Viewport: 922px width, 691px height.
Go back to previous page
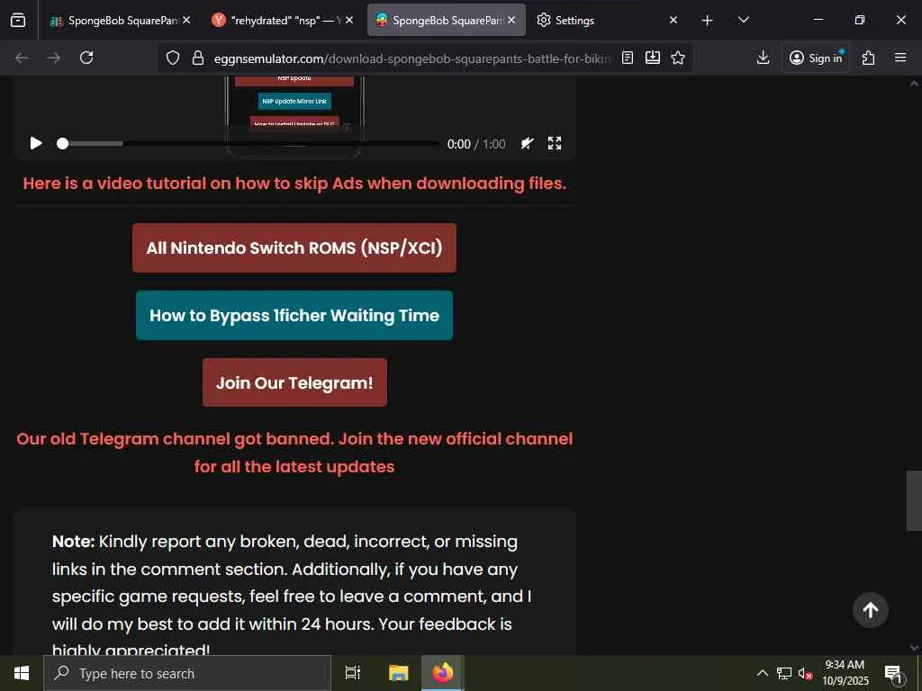[x=22, y=58]
